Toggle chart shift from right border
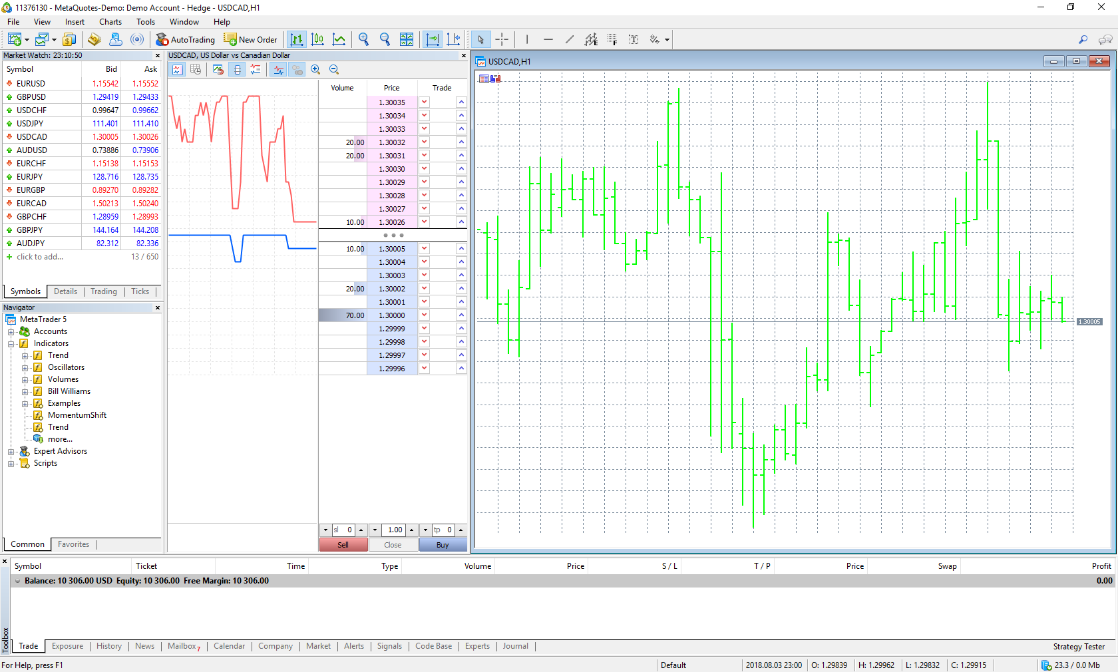Image resolution: width=1118 pixels, height=672 pixels. pyautogui.click(x=453, y=40)
